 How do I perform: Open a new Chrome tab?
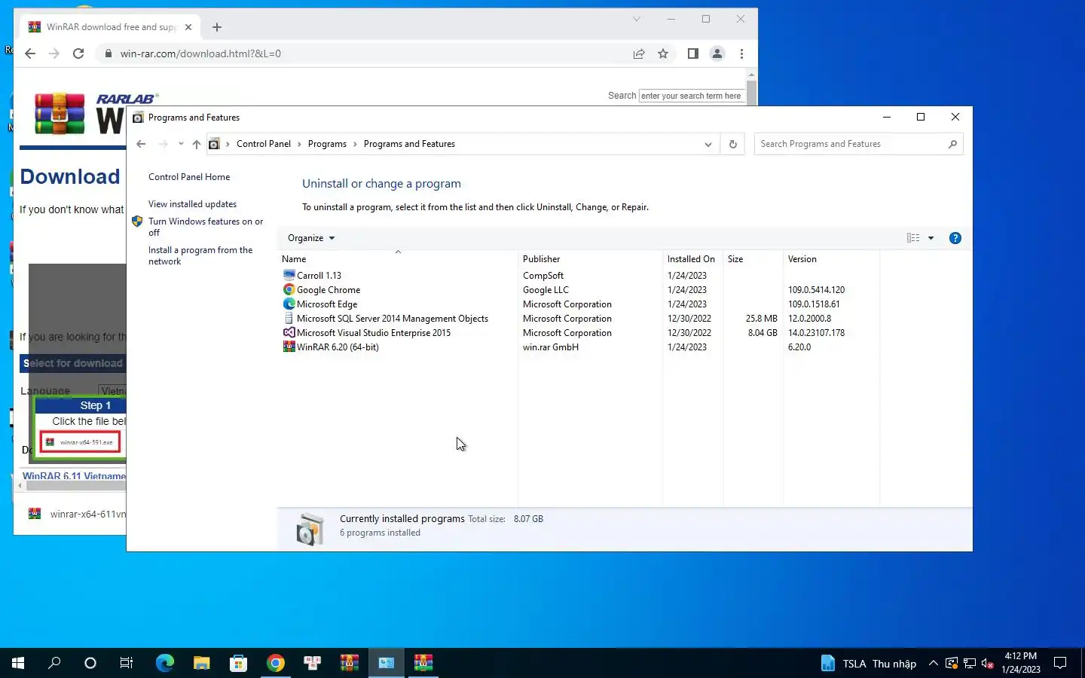point(217,27)
